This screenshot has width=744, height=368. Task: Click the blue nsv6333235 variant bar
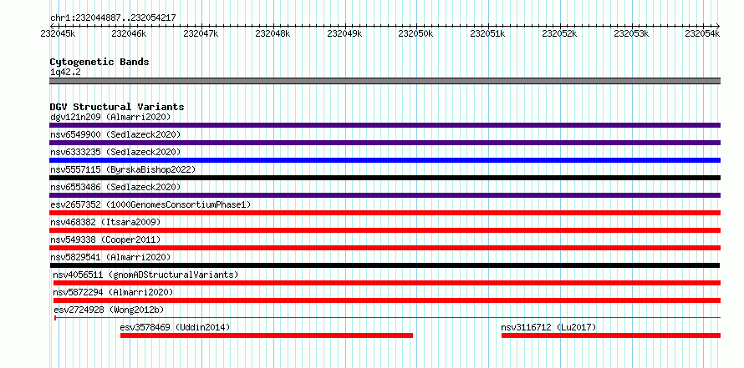(x=385, y=160)
